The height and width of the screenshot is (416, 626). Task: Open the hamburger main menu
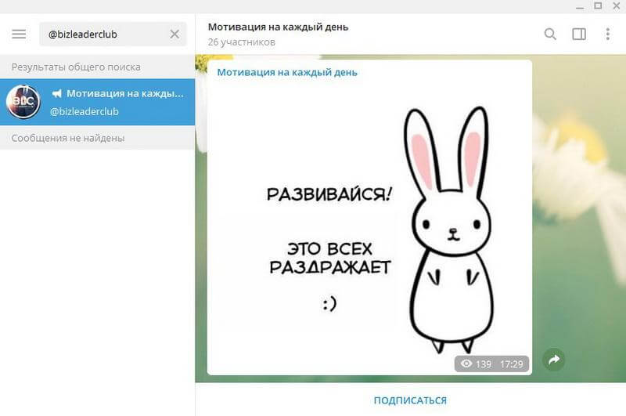click(x=20, y=34)
